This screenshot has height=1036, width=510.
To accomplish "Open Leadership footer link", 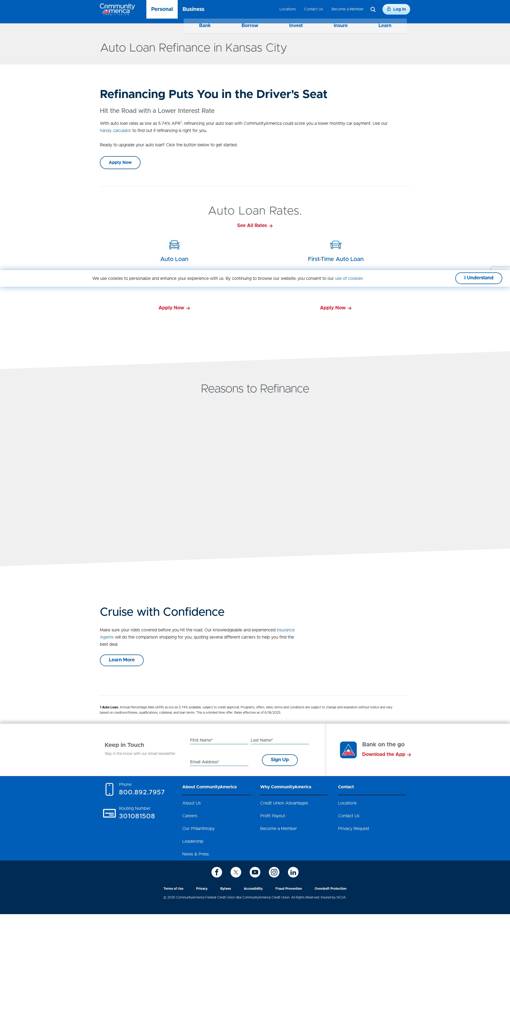I will [x=193, y=841].
